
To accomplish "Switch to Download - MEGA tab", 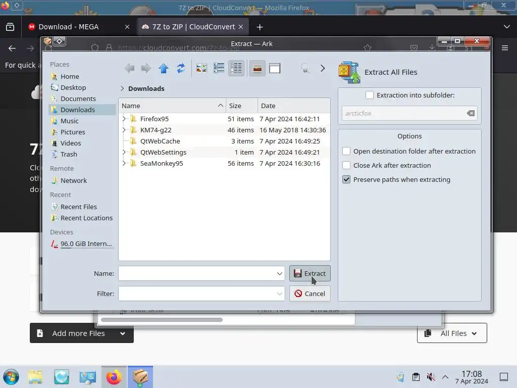I will click(79, 27).
